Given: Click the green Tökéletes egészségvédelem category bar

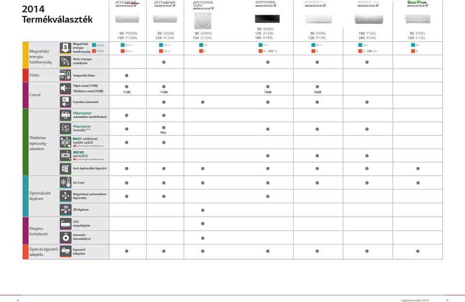Looking at the screenshot, I should (x=26, y=142).
